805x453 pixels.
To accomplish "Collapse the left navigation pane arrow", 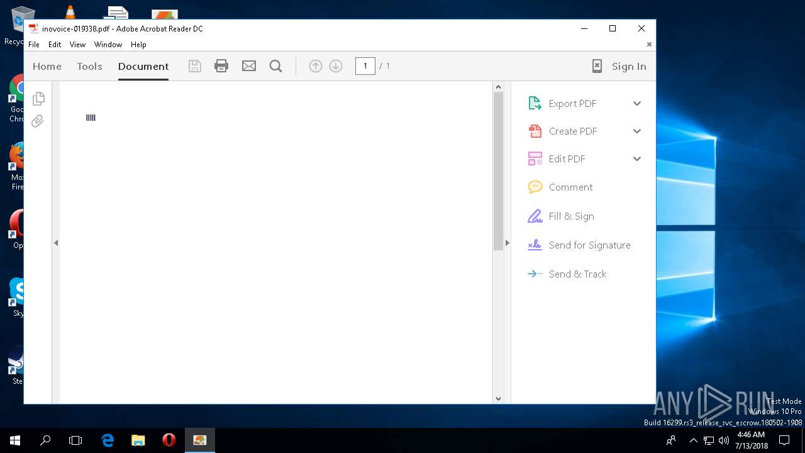I will (x=56, y=242).
